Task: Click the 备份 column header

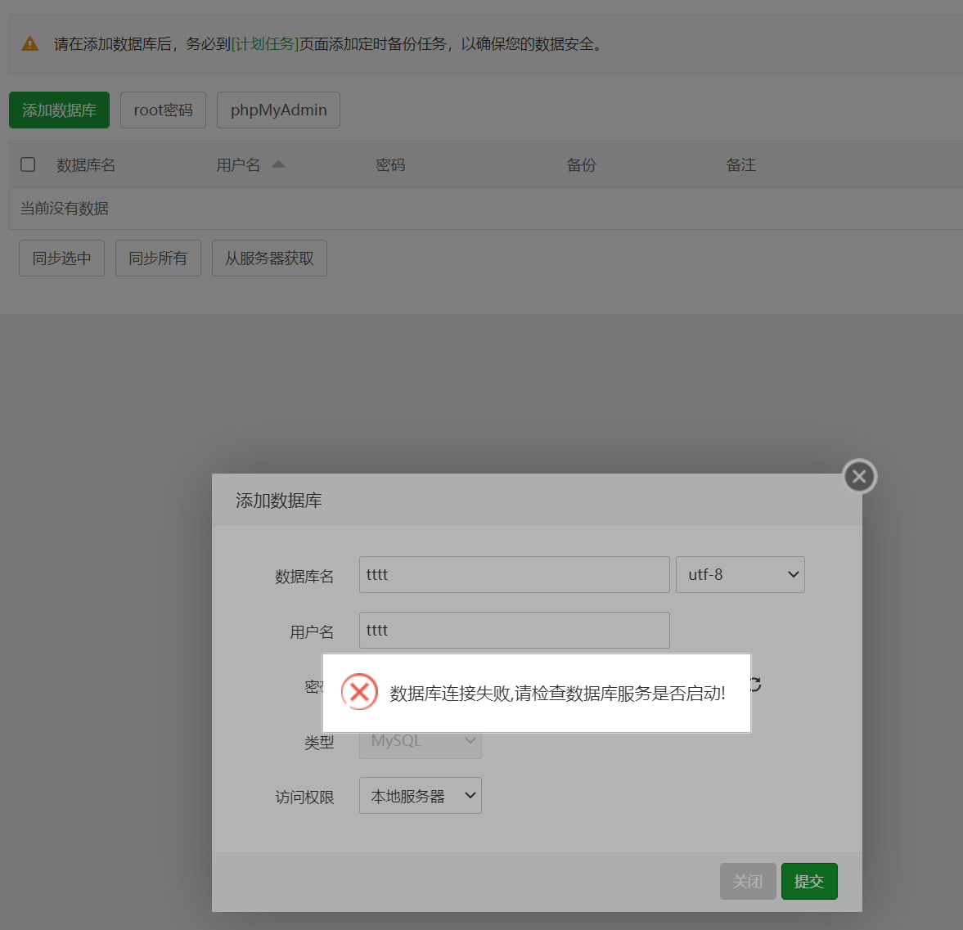Action: coord(581,165)
